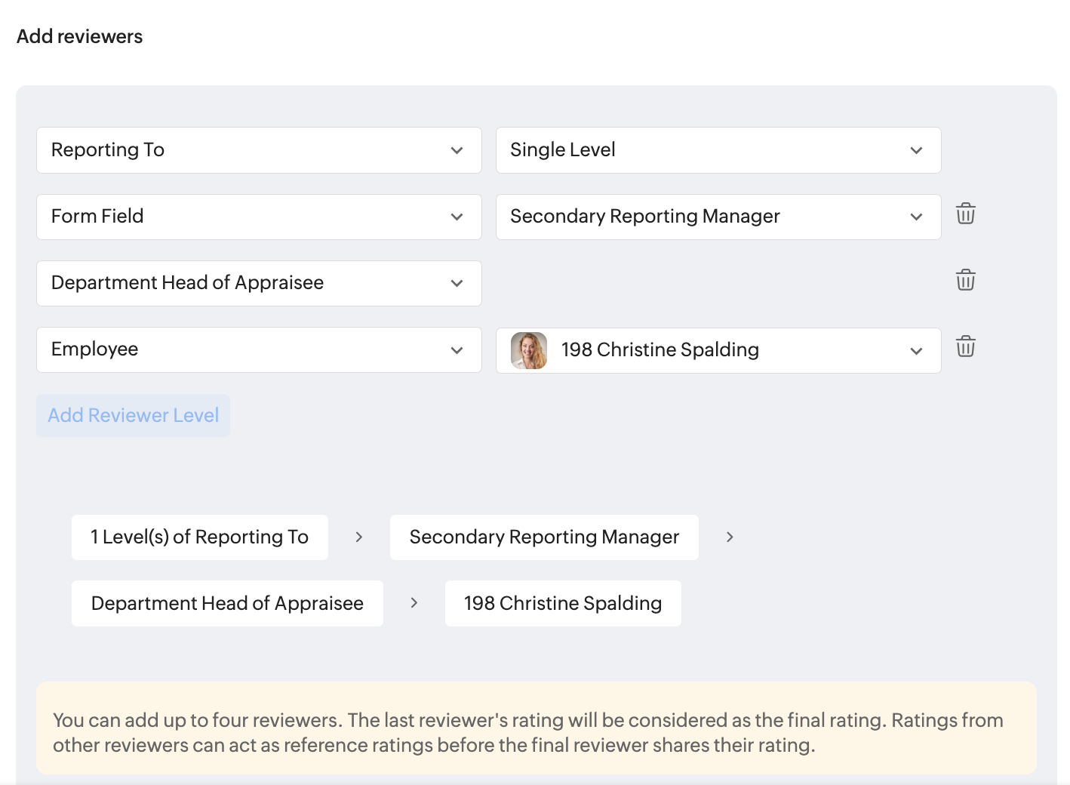The height and width of the screenshot is (785, 1070).
Task: Click the 1 Level(s) of Reporting To chip
Action: tap(200, 537)
